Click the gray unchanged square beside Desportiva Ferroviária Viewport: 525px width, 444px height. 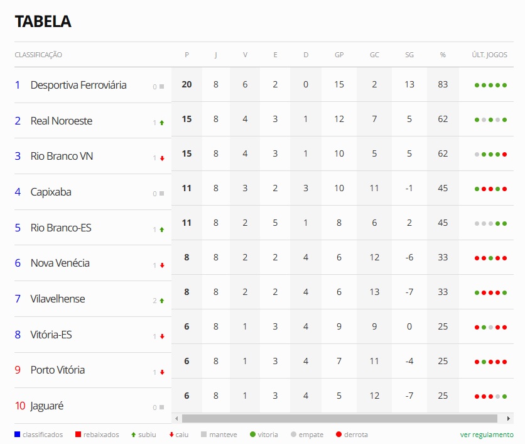pyautogui.click(x=162, y=87)
